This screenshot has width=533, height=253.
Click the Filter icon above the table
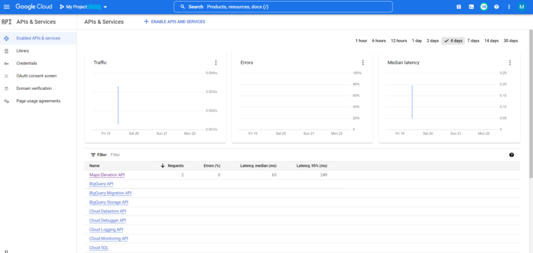[x=93, y=155]
